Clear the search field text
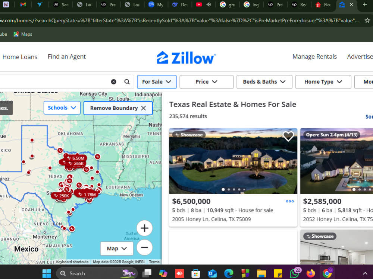The image size is (373, 279). [x=114, y=82]
